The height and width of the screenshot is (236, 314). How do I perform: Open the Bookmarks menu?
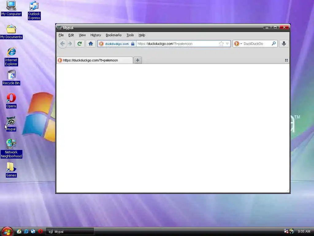tap(113, 35)
